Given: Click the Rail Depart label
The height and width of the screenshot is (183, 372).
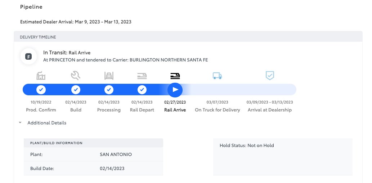Looking at the screenshot, I should tap(142, 110).
